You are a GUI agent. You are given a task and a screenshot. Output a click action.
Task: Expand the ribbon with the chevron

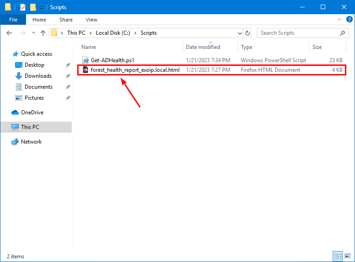(x=339, y=20)
